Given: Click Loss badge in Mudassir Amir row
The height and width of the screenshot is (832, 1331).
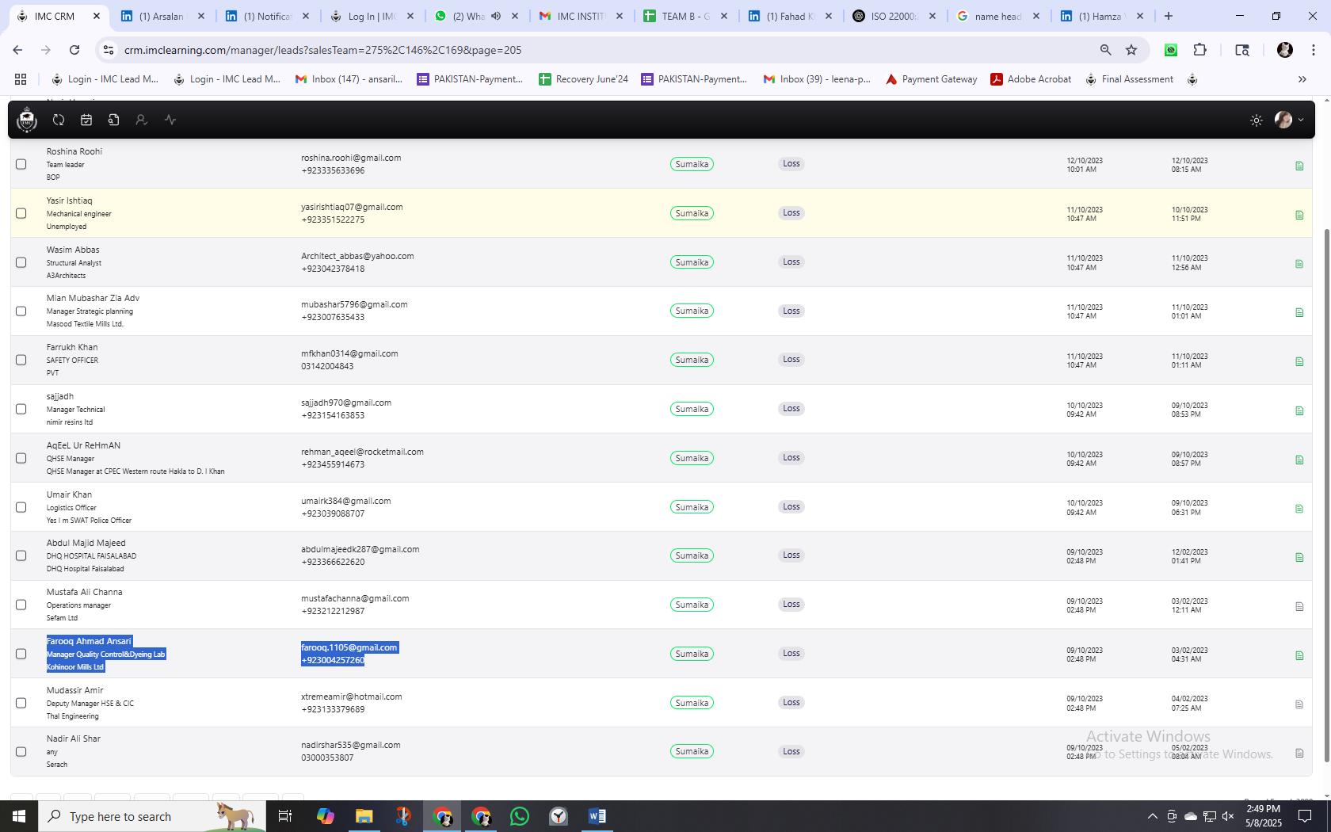Looking at the screenshot, I should pyautogui.click(x=791, y=703).
